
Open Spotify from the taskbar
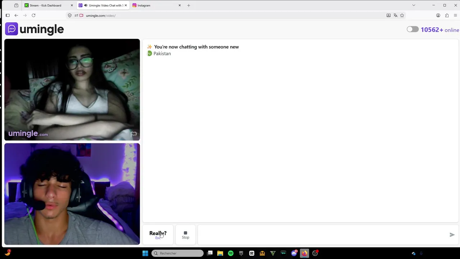pyautogui.click(x=231, y=253)
